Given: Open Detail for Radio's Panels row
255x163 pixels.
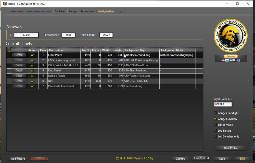Looking at the screenshot, I should [x=19, y=76].
